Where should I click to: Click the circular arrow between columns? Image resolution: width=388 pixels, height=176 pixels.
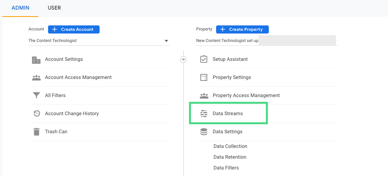[x=183, y=59]
